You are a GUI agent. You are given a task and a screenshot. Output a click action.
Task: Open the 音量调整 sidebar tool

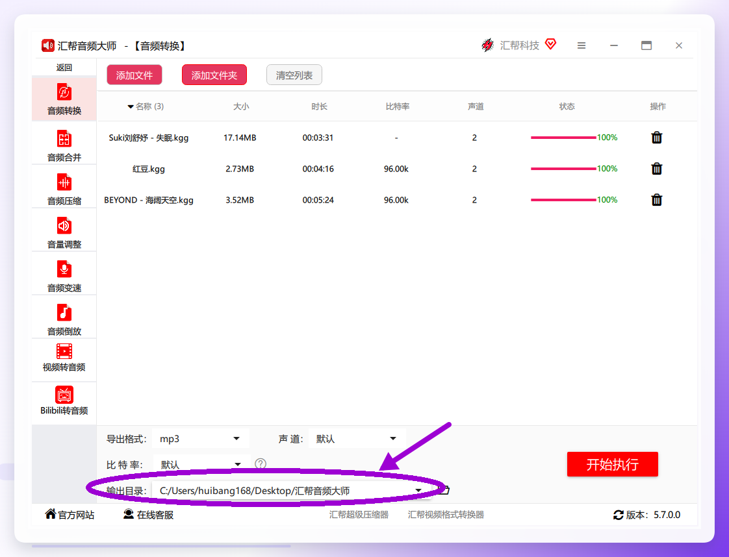[64, 233]
